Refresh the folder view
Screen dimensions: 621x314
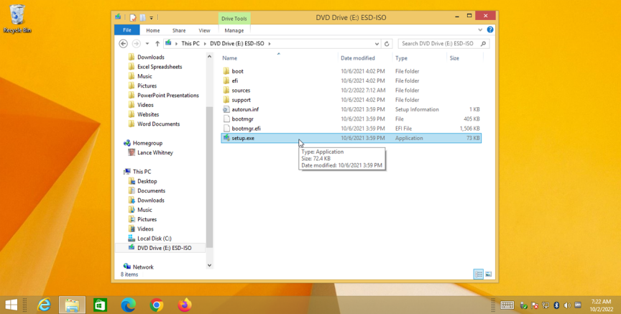click(387, 44)
